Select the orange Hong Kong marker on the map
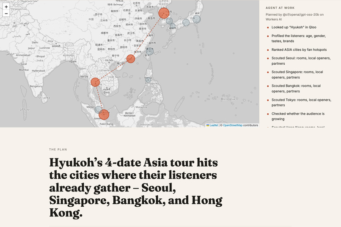341x227 pixels. click(130, 59)
